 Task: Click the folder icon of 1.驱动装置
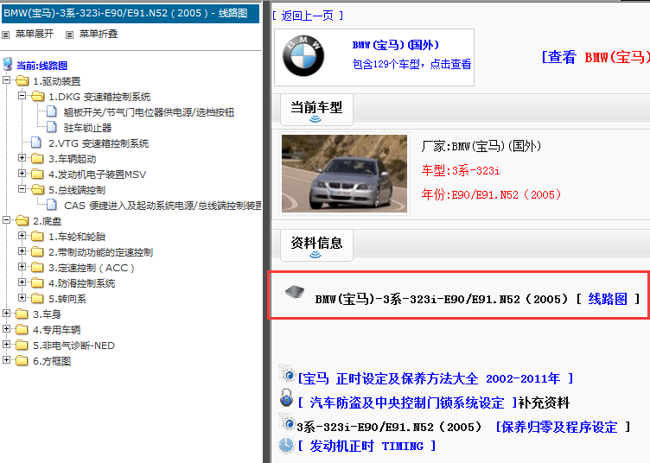coord(22,80)
